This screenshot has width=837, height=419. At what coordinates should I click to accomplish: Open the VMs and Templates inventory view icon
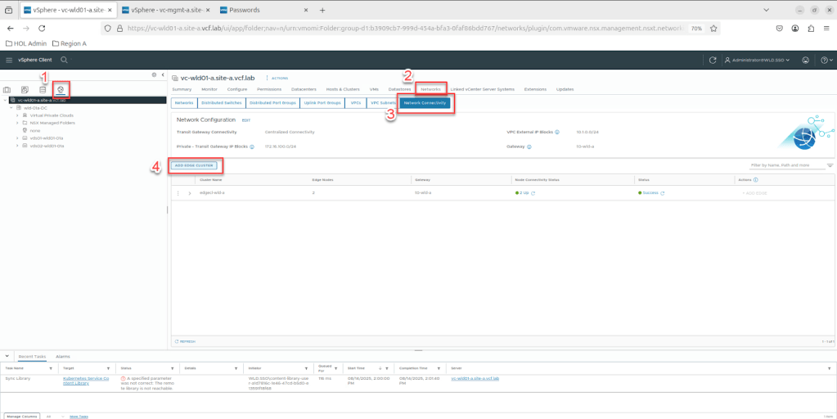25,90
